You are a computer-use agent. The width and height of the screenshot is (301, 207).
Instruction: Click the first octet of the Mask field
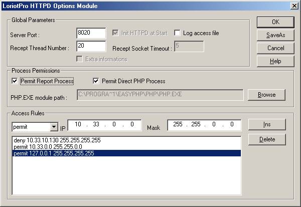click(x=178, y=124)
